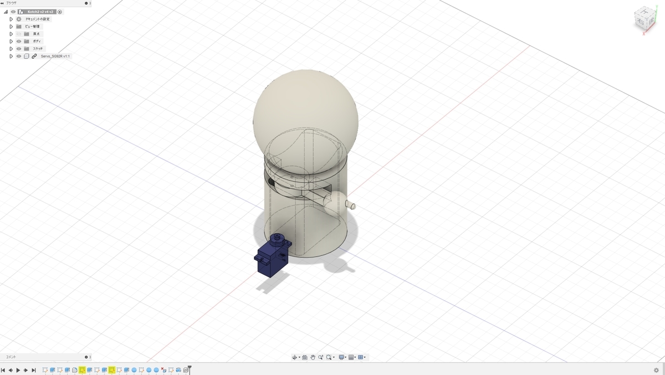Click the Look At icon
Image resolution: width=665 pixels, height=375 pixels.
(x=305, y=357)
